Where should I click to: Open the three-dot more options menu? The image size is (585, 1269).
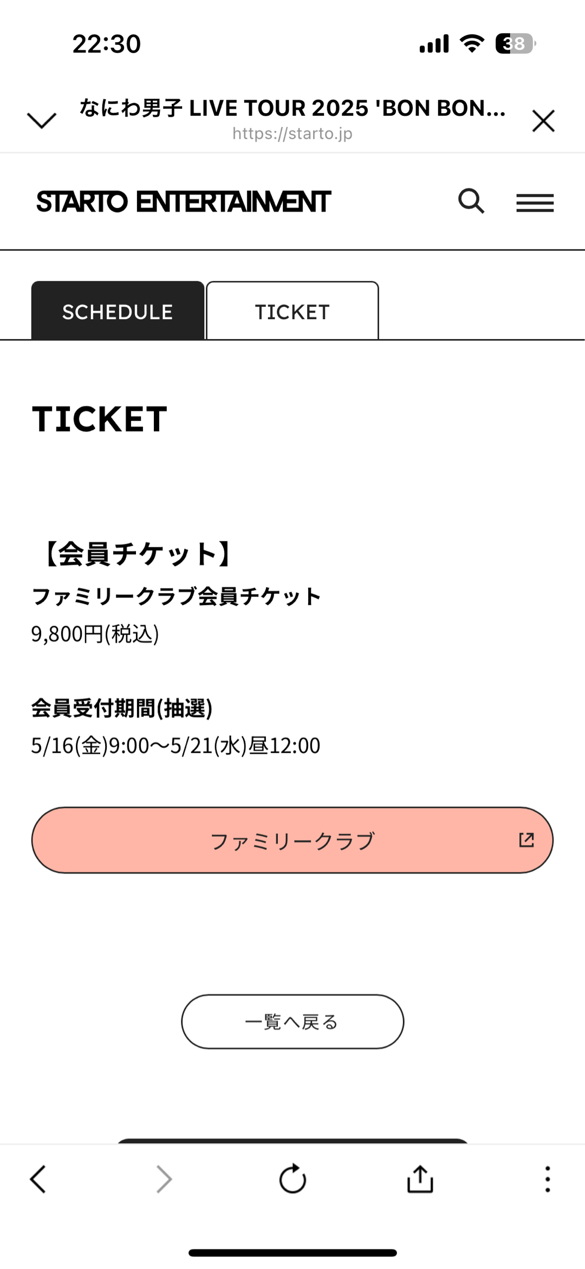[x=548, y=1179]
